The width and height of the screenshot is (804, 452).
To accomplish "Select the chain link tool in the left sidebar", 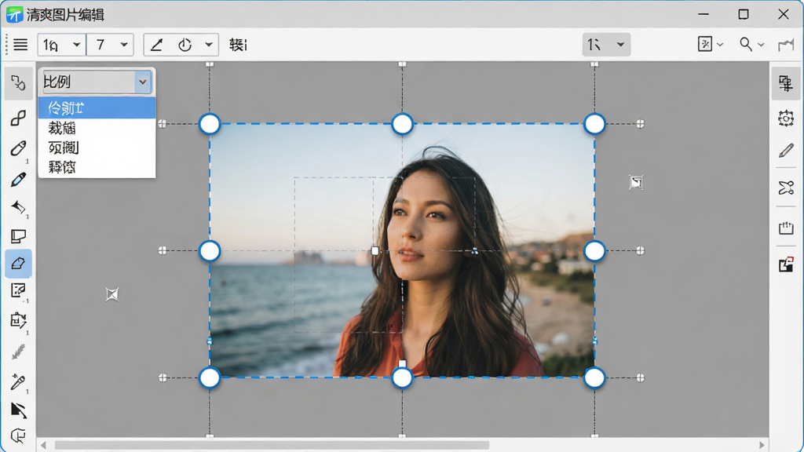I will [x=19, y=118].
